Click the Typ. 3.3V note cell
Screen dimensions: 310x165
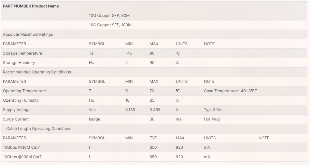[213, 110]
